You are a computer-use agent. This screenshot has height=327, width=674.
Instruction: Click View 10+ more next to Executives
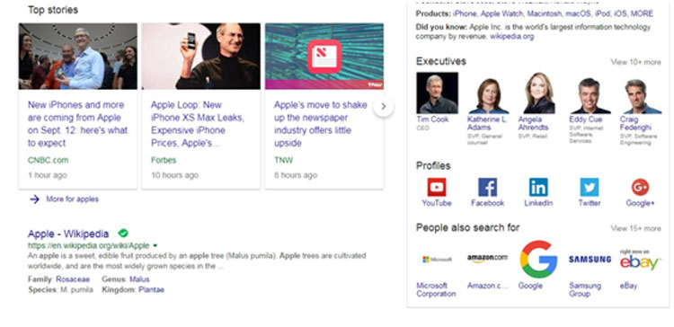635,62
